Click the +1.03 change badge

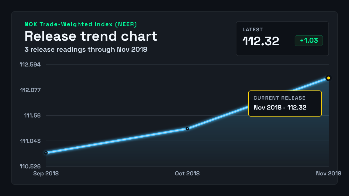click(309, 41)
